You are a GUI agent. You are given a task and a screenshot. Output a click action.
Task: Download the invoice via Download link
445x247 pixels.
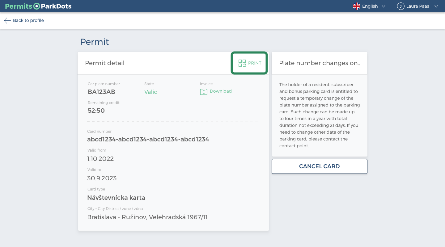pyautogui.click(x=221, y=91)
